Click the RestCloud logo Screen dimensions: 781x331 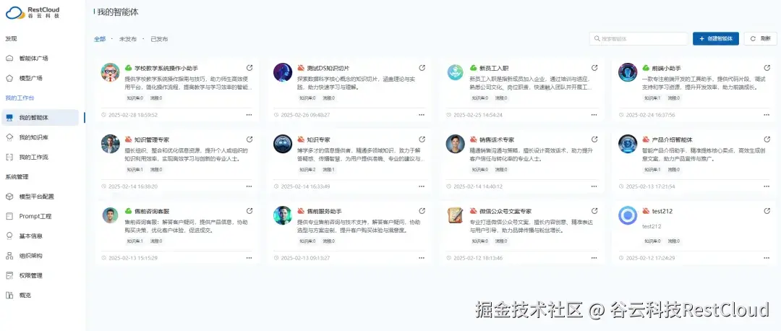(x=33, y=12)
